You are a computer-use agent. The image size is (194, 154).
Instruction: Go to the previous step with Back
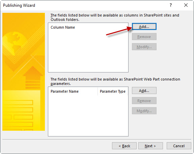pyautogui.click(x=124, y=146)
